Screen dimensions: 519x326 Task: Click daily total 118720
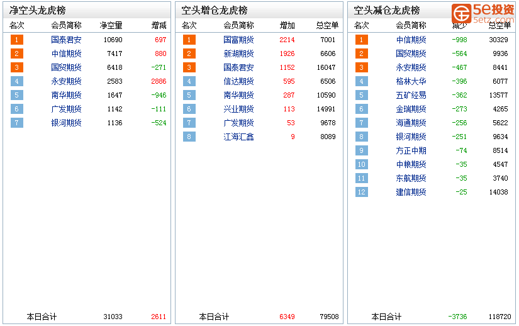point(499,317)
